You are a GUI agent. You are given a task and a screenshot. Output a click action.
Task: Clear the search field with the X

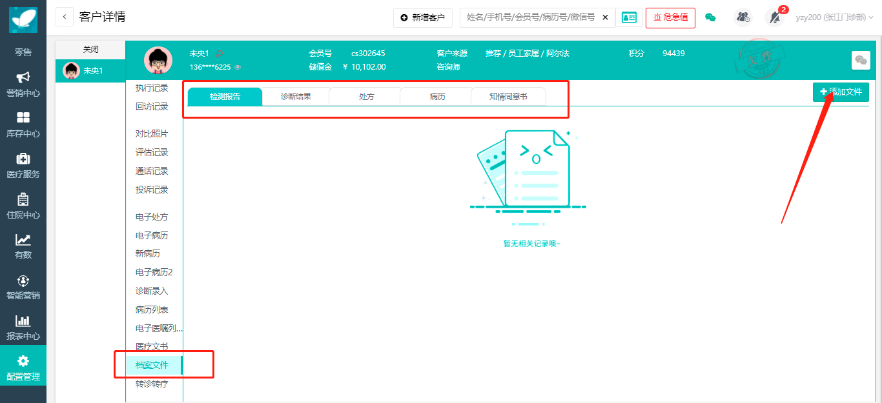(x=605, y=17)
